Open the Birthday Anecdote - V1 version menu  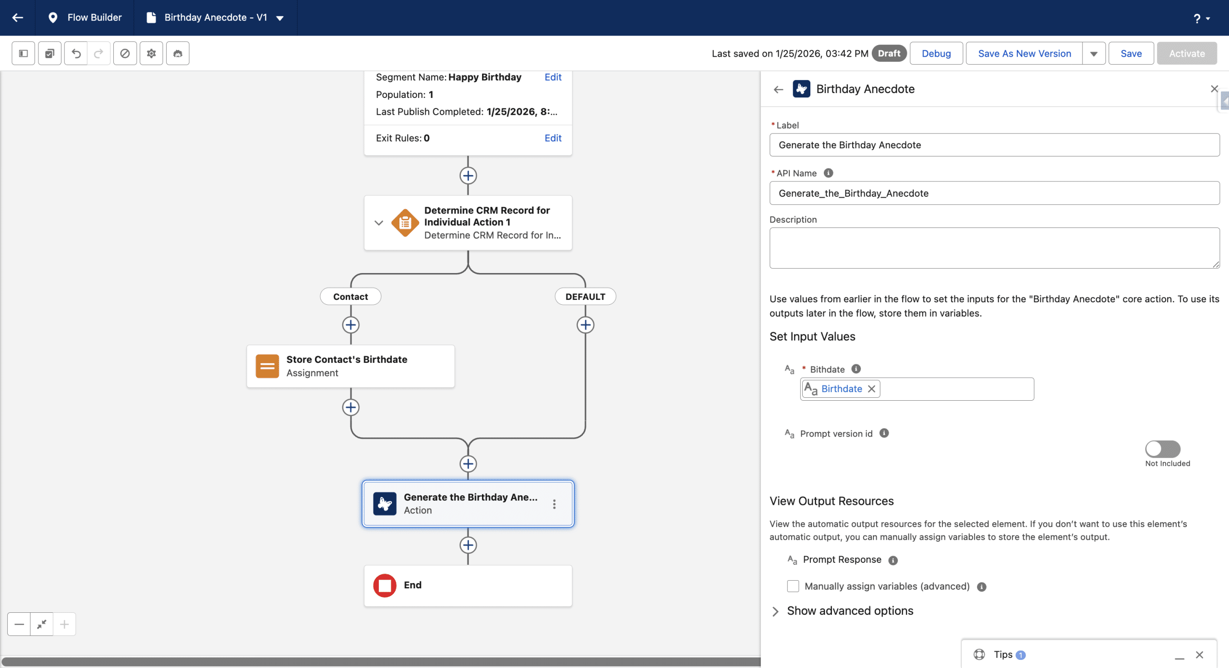[280, 18]
